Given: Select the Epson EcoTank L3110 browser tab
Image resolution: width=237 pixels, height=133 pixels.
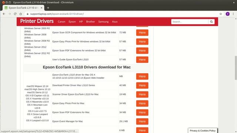Looking at the screenshot, I should click(23, 8).
